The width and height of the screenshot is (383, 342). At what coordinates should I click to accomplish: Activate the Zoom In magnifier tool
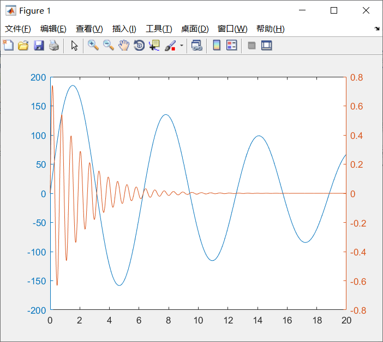[93, 45]
